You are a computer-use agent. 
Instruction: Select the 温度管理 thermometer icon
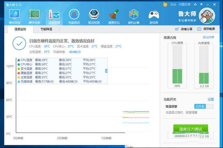(x=54, y=16)
